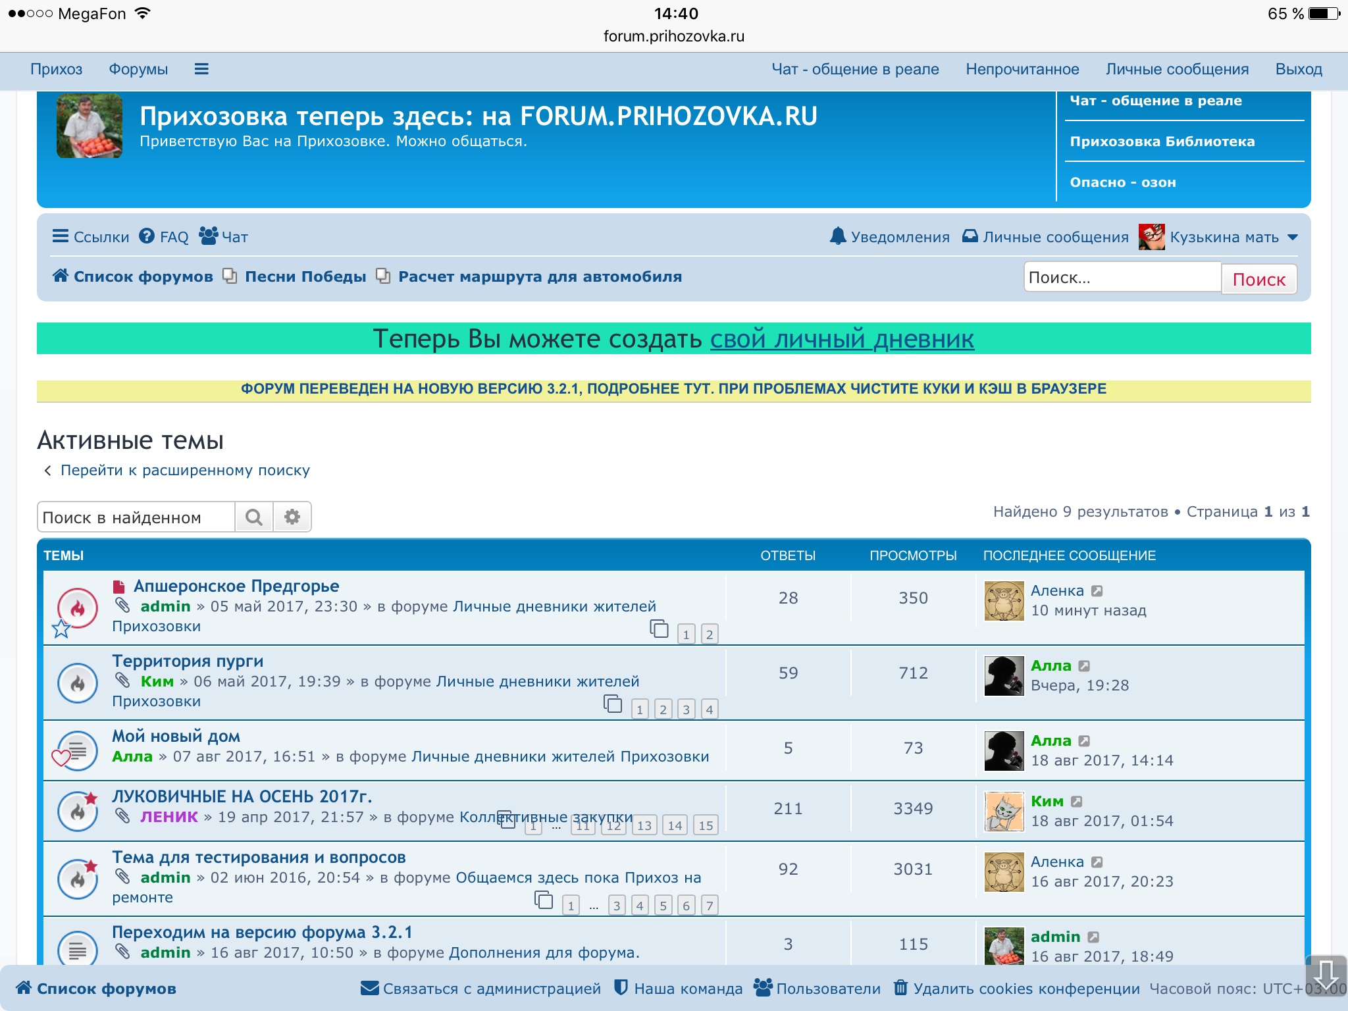Screen dimensions: 1348x1011
Task: Click the magnifier search-in-results icon
Action: coord(254,517)
